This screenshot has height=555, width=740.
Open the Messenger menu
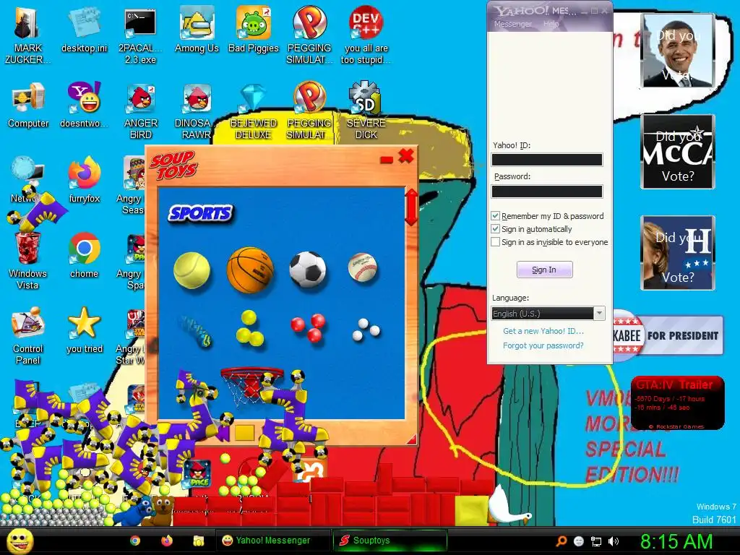[512, 24]
